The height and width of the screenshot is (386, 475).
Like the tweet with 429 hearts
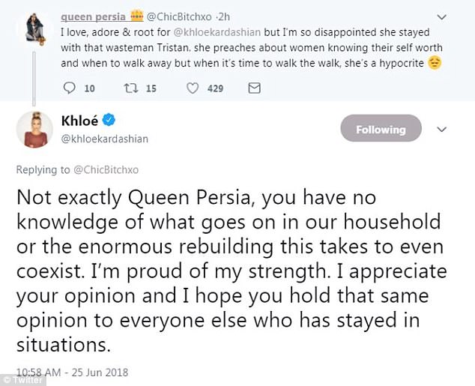pos(193,88)
